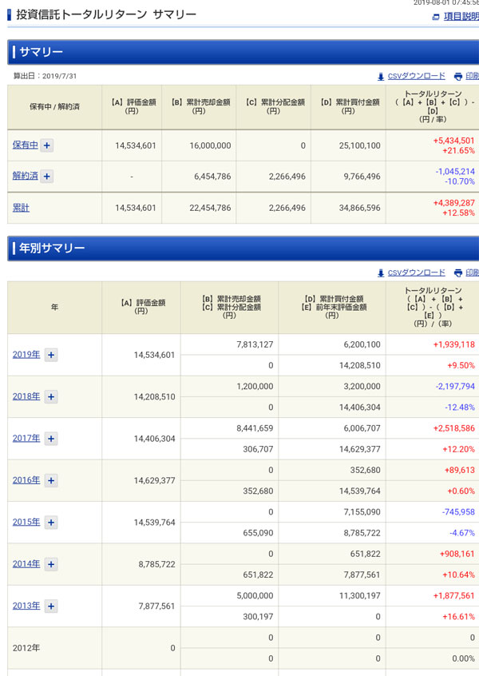479x676 pixels.
Task: Expand the 2015年 row plus button
Action: click(50, 523)
